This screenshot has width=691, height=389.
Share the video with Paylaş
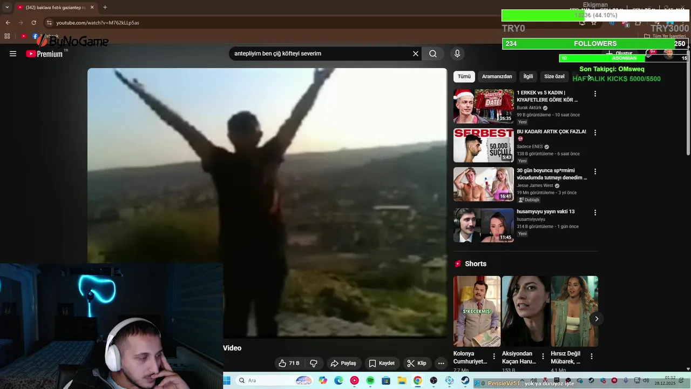point(343,363)
